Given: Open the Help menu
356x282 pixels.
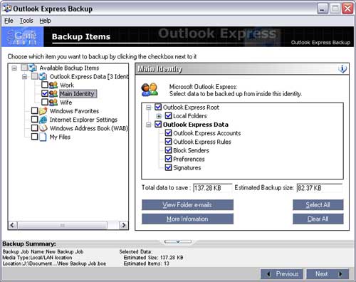Looking at the screenshot, I should coord(45,21).
